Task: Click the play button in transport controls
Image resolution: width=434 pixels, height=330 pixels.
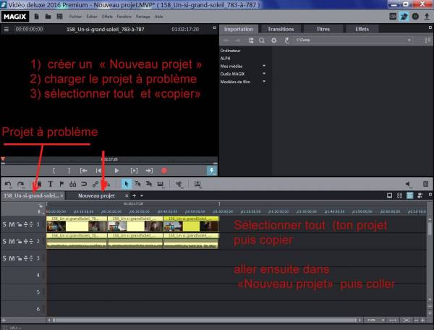Action: point(116,169)
